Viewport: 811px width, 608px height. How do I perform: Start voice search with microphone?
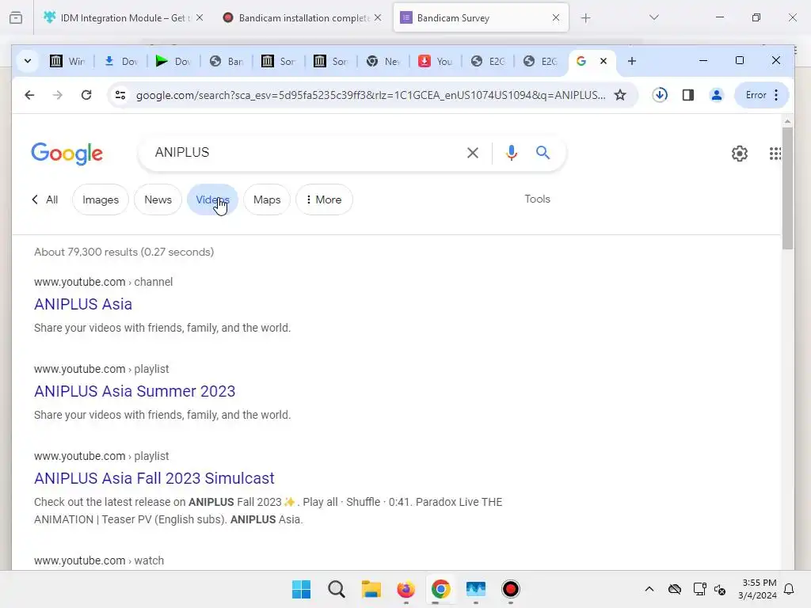coord(511,153)
